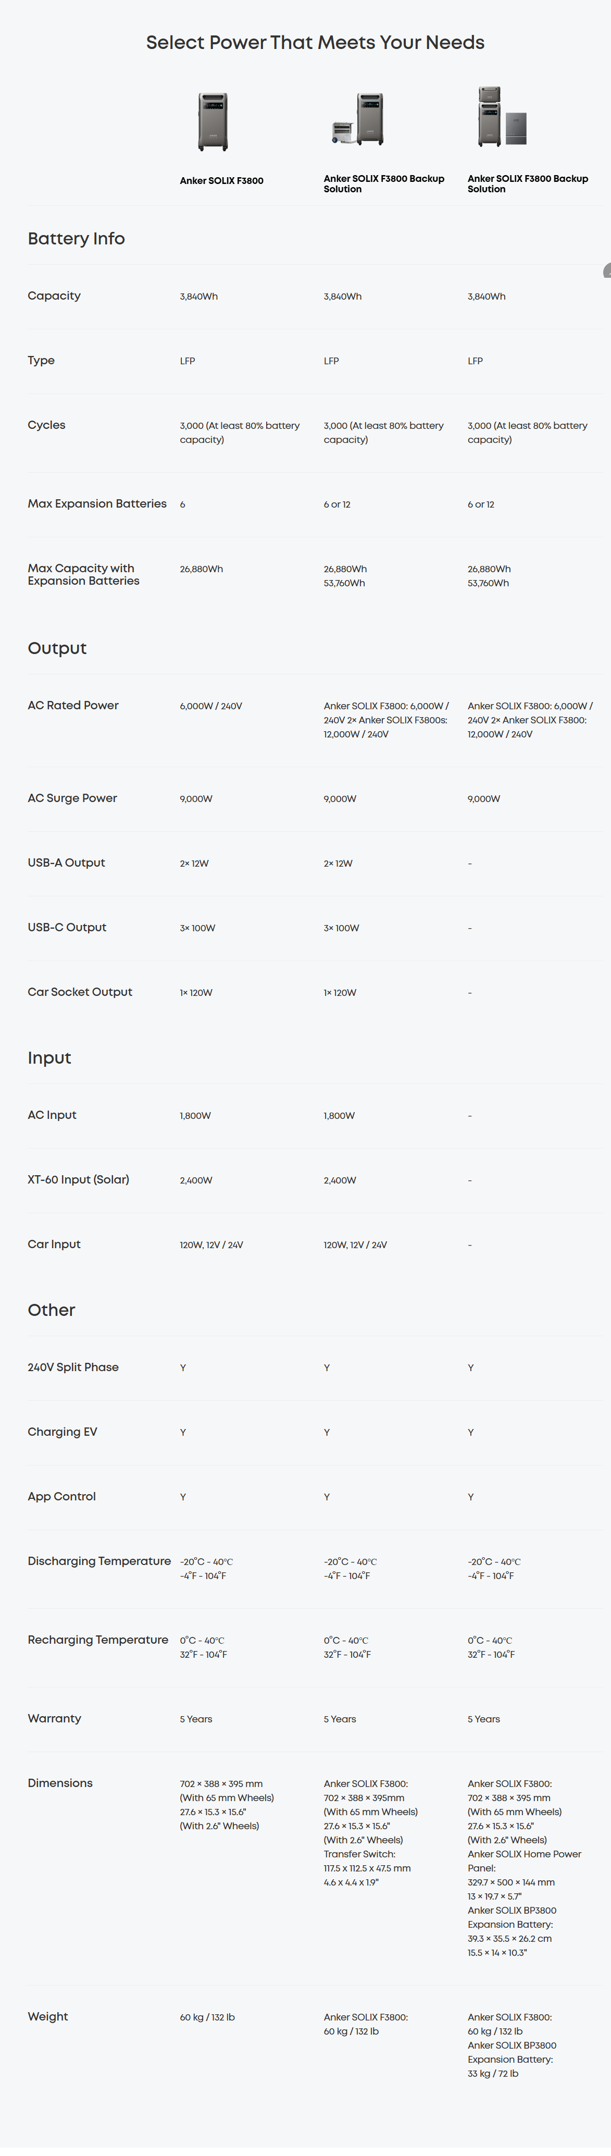
Task: Click the back-to-top icon at right edge
Action: click(x=607, y=270)
